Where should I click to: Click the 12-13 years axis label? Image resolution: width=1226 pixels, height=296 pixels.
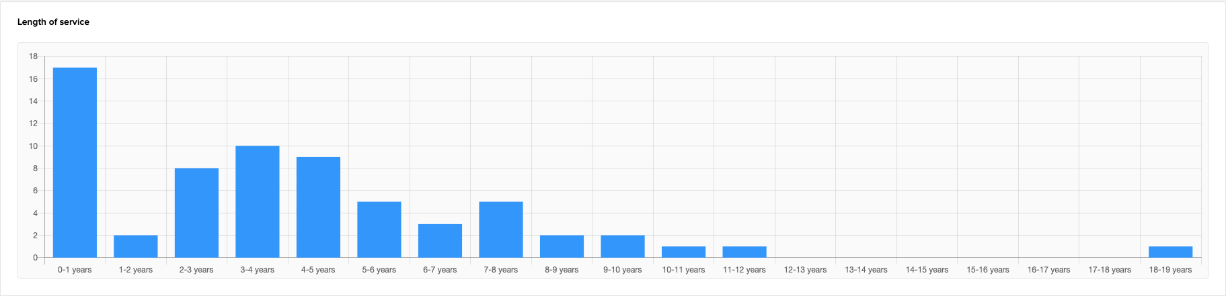(805, 270)
